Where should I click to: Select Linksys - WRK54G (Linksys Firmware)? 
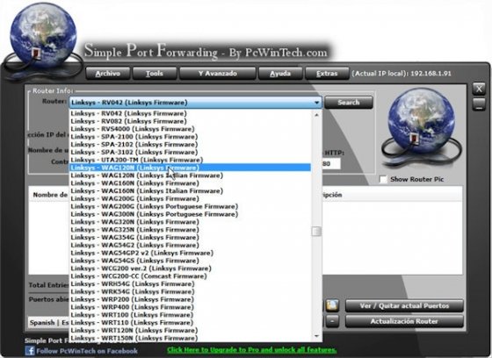tap(190, 291)
